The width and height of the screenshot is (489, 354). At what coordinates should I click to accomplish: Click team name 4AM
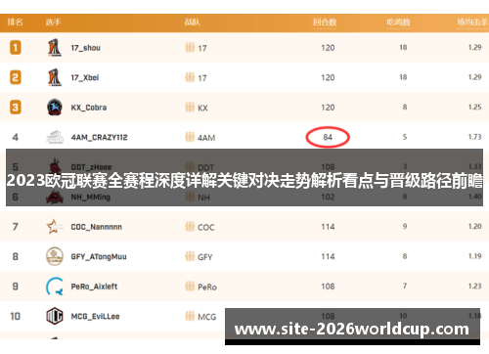point(206,138)
